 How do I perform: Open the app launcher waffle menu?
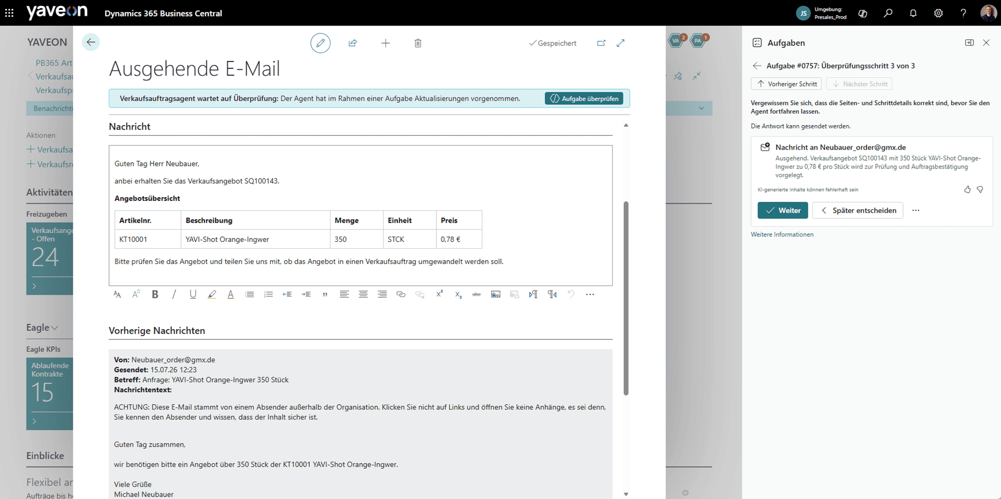point(9,13)
